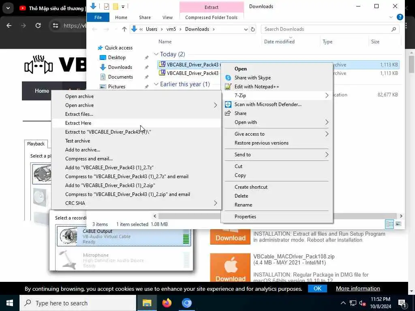Open Quick Access Toolbar customize dropdown
This screenshot has width=415, height=311.
[x=123, y=6]
